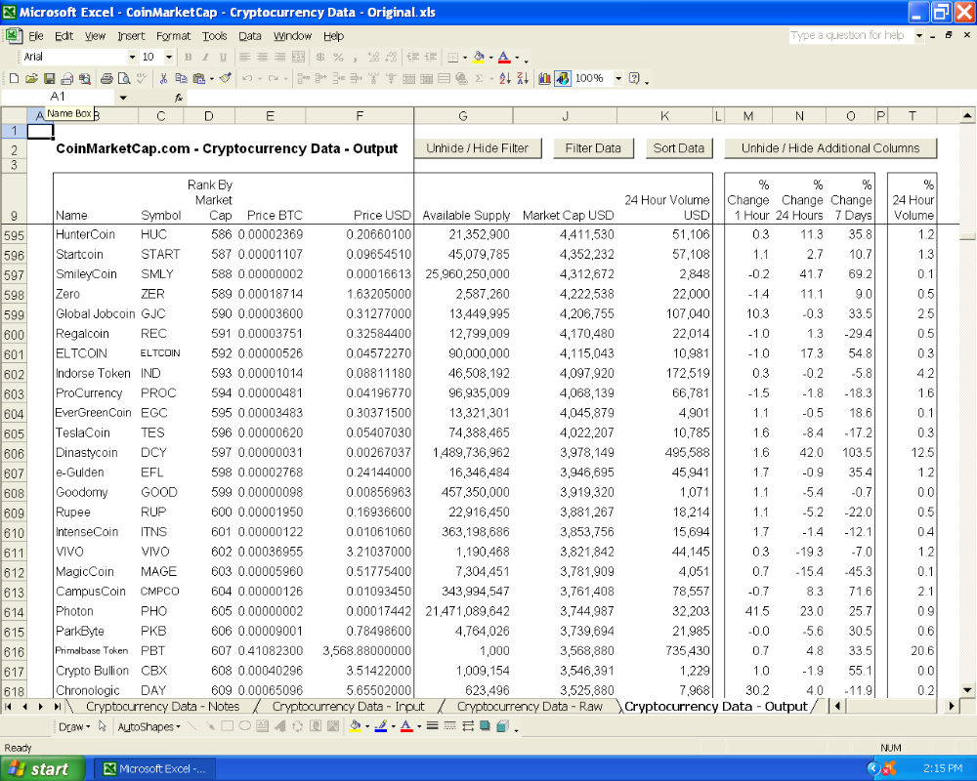This screenshot has width=977, height=781.
Task: Apply Shadow Style from Drawing toolbar
Action: click(485, 726)
